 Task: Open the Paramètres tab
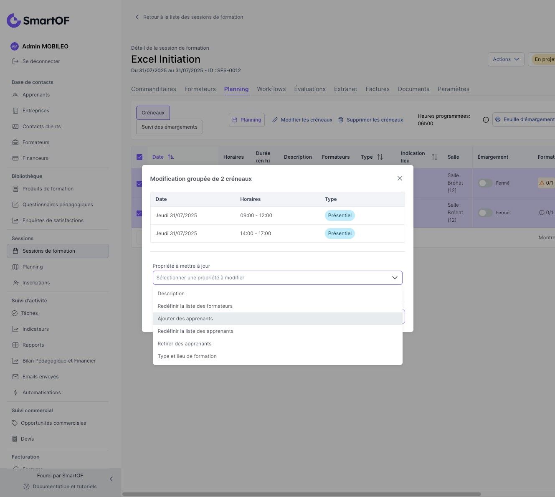pyautogui.click(x=454, y=89)
